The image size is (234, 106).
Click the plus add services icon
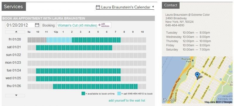pos(99,25)
